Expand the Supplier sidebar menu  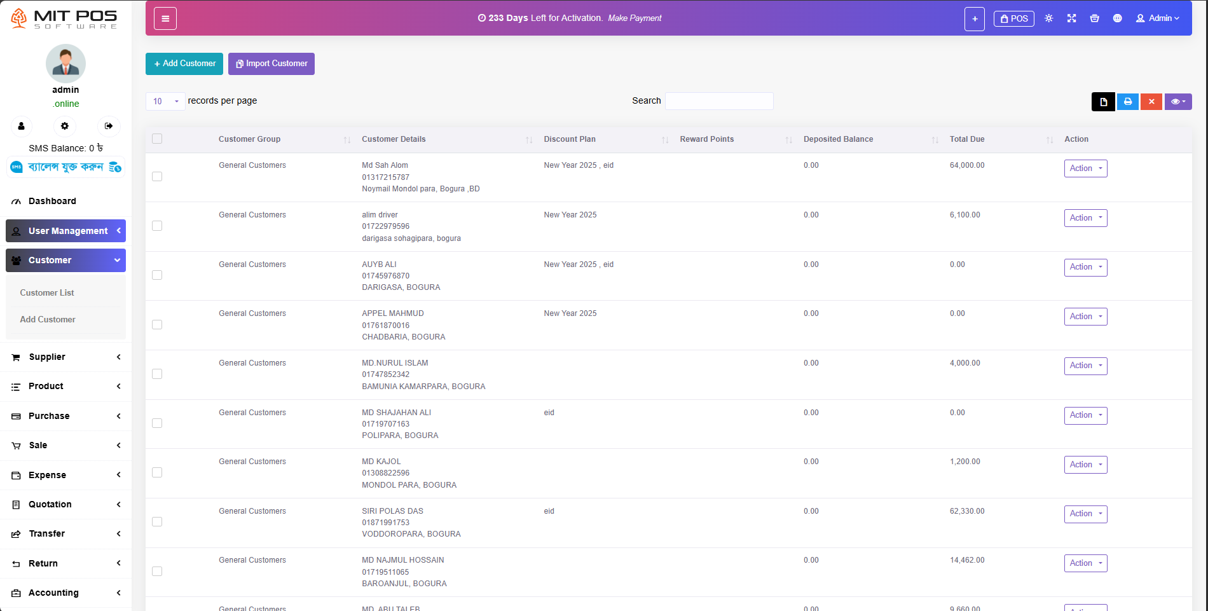[65, 357]
